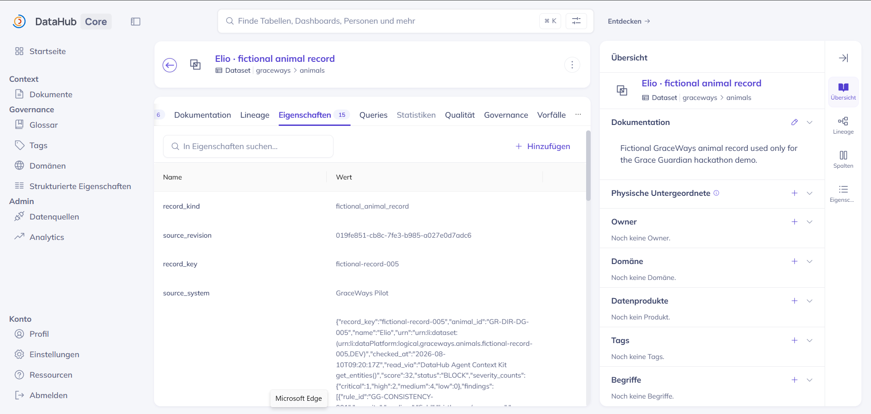This screenshot has width=871, height=414.
Task: Open the three-dot menu for the dataset
Action: pos(572,65)
